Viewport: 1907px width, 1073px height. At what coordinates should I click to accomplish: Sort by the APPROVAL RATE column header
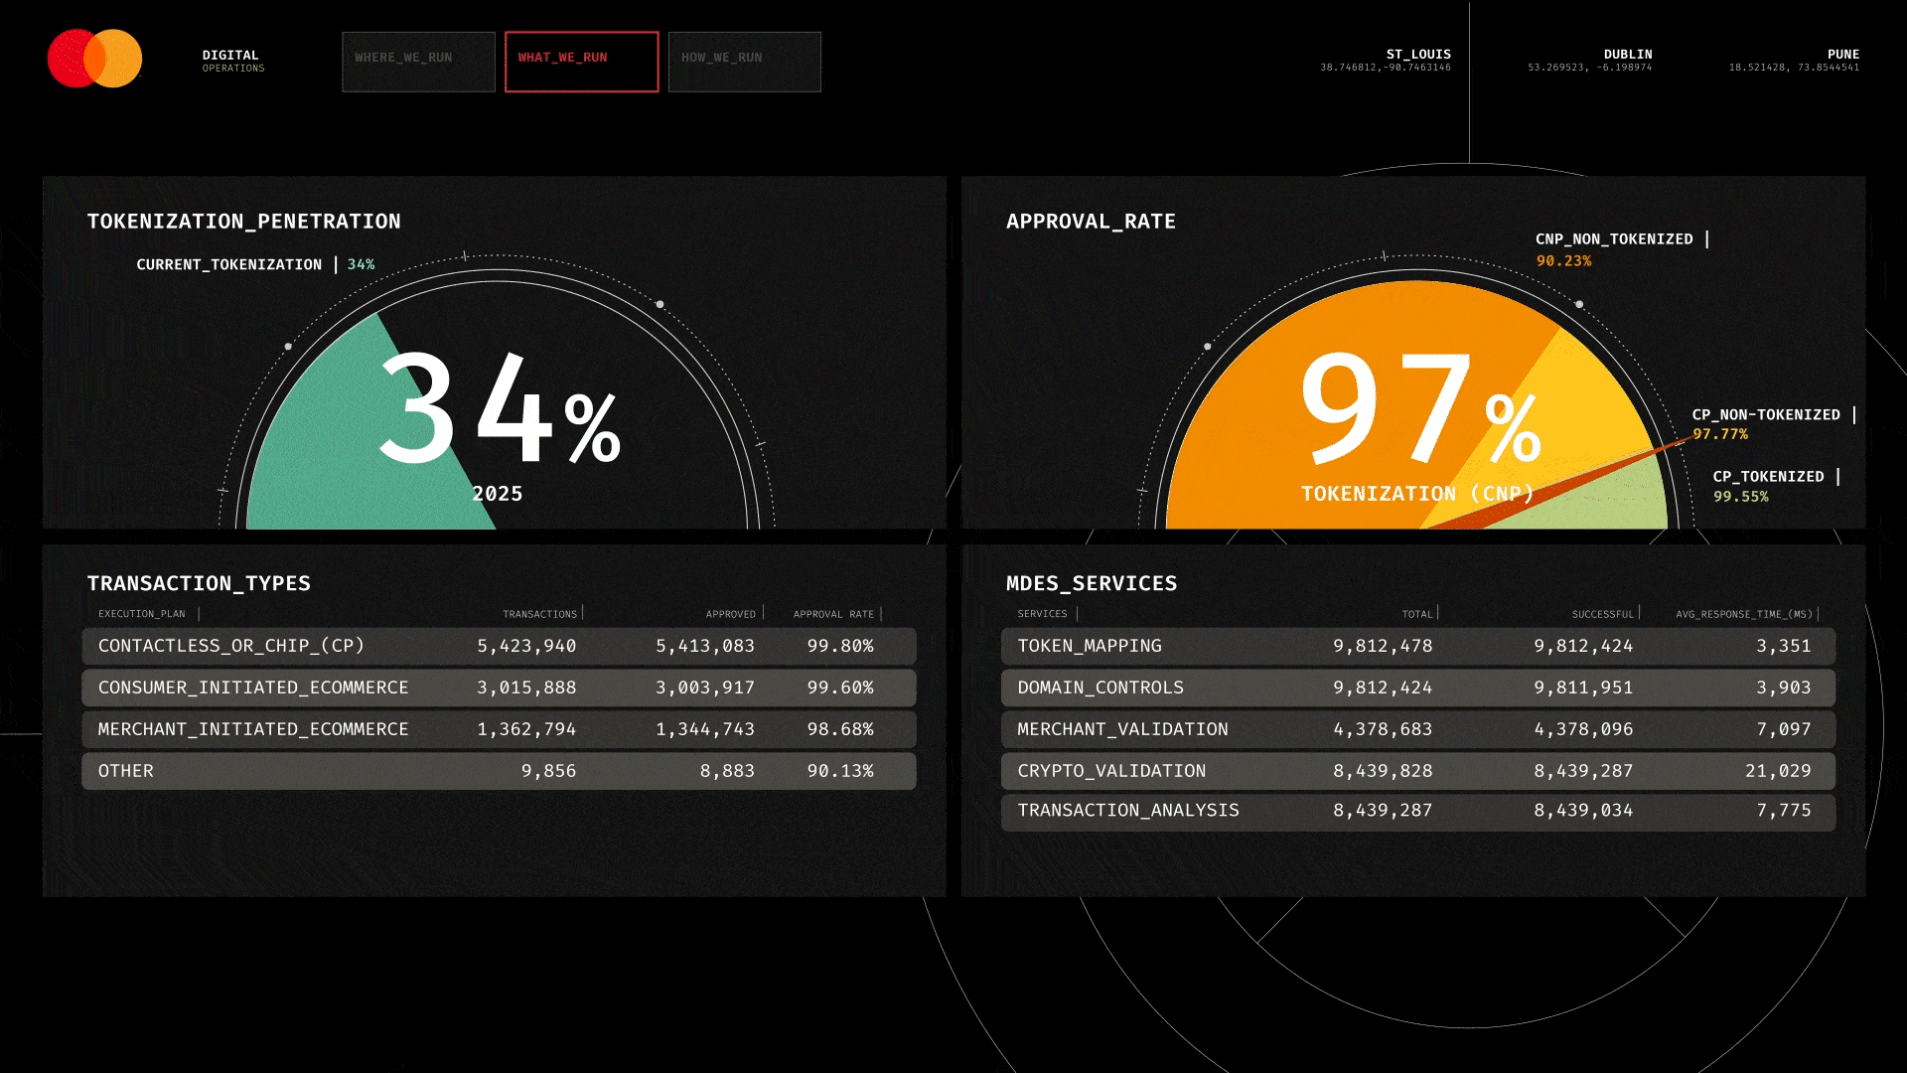tap(833, 614)
